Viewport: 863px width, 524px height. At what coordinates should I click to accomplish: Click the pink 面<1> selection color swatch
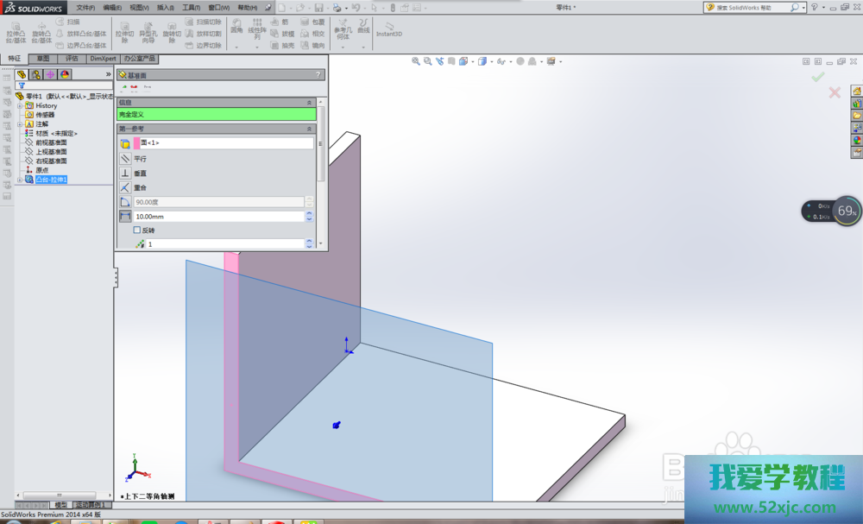coord(135,143)
